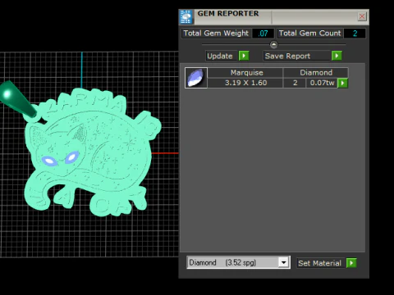This screenshot has height=295, width=394.
Task: Click green arrow beside Set Material
Action: (x=351, y=263)
